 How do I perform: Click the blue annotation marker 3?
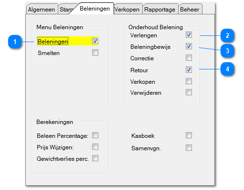[x=227, y=51]
